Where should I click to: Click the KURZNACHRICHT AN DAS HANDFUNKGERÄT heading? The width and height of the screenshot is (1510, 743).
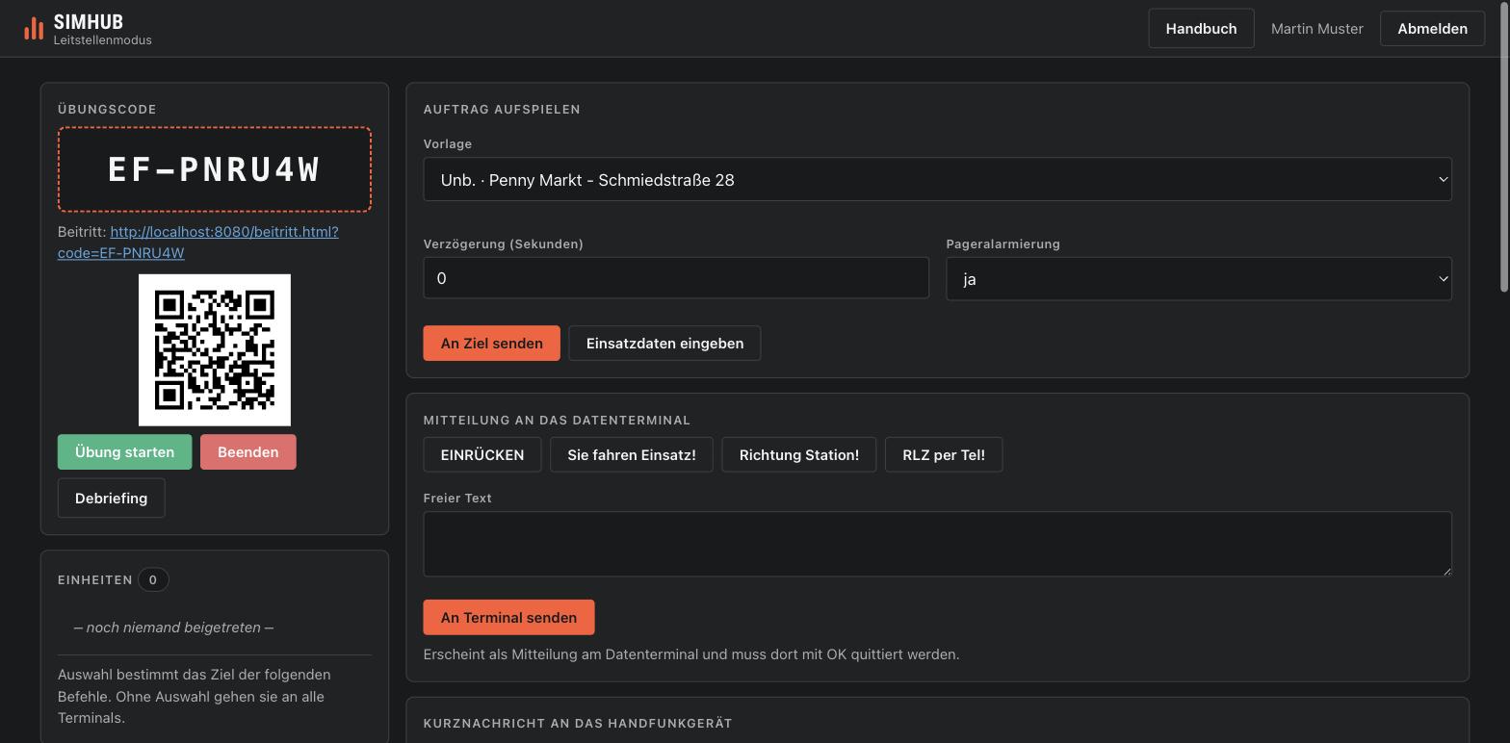click(x=578, y=724)
